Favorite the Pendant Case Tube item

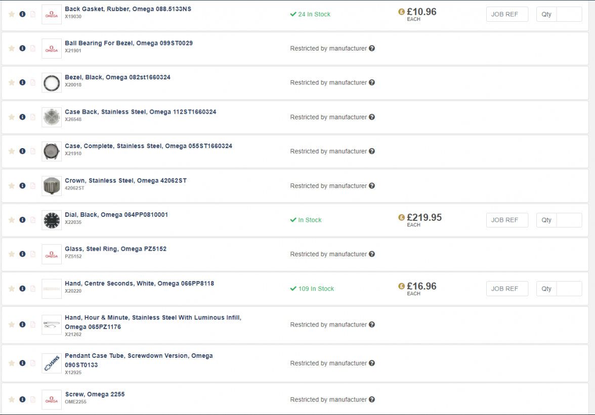click(x=12, y=363)
